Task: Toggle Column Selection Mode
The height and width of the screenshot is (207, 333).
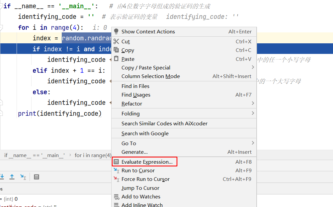Action: pyautogui.click(x=150, y=76)
